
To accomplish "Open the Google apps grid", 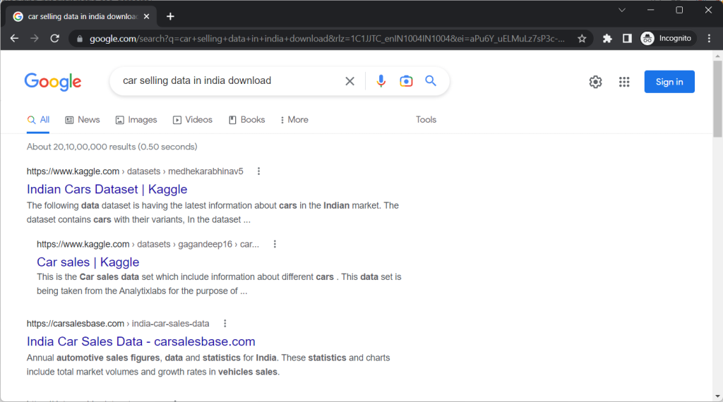I will tap(624, 82).
